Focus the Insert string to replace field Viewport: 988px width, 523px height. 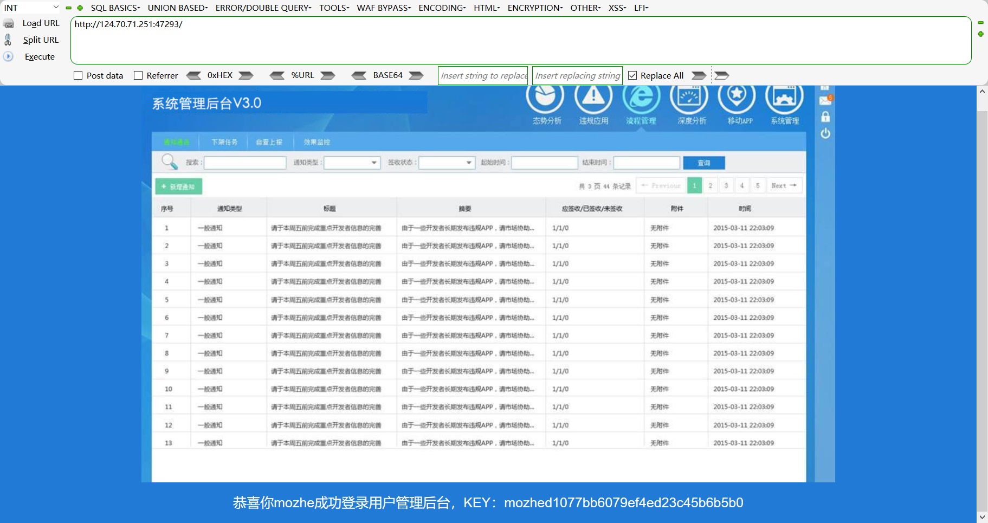tap(483, 75)
